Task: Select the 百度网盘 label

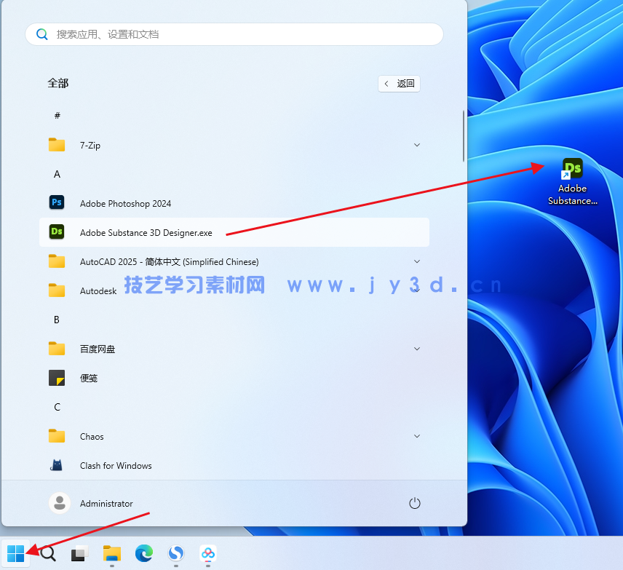Action: click(x=98, y=349)
